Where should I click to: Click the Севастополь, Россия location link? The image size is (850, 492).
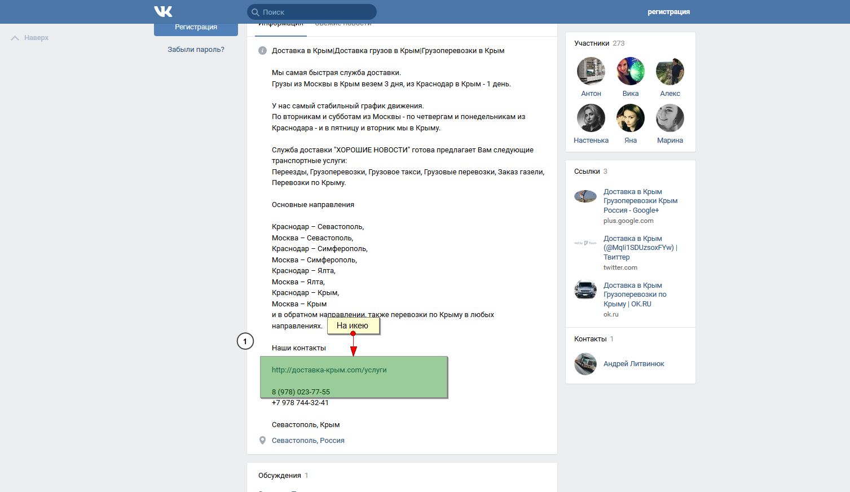tap(308, 441)
